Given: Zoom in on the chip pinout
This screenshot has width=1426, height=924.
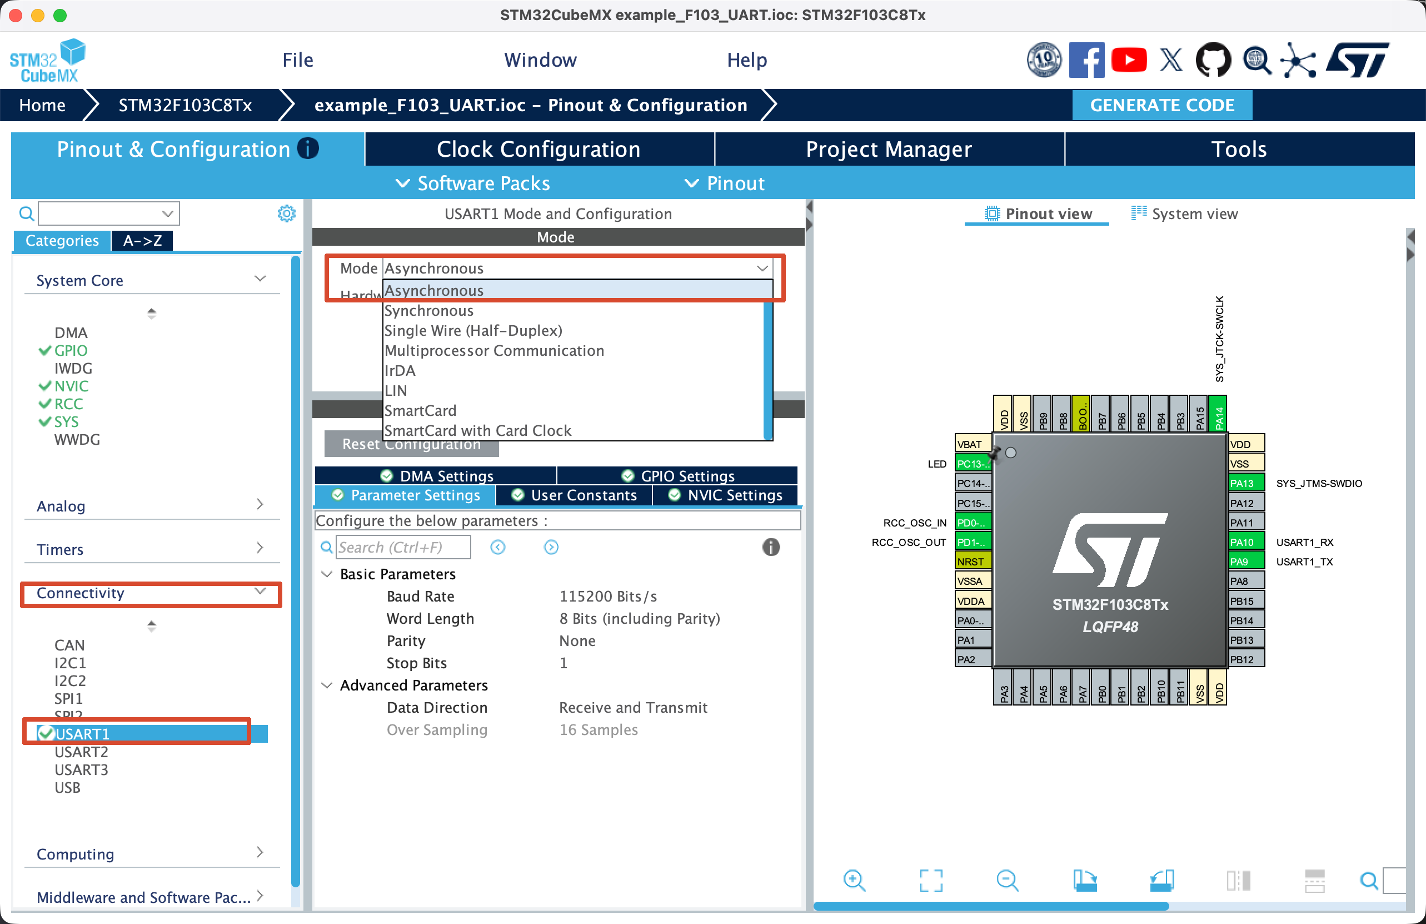Looking at the screenshot, I should point(854,880).
